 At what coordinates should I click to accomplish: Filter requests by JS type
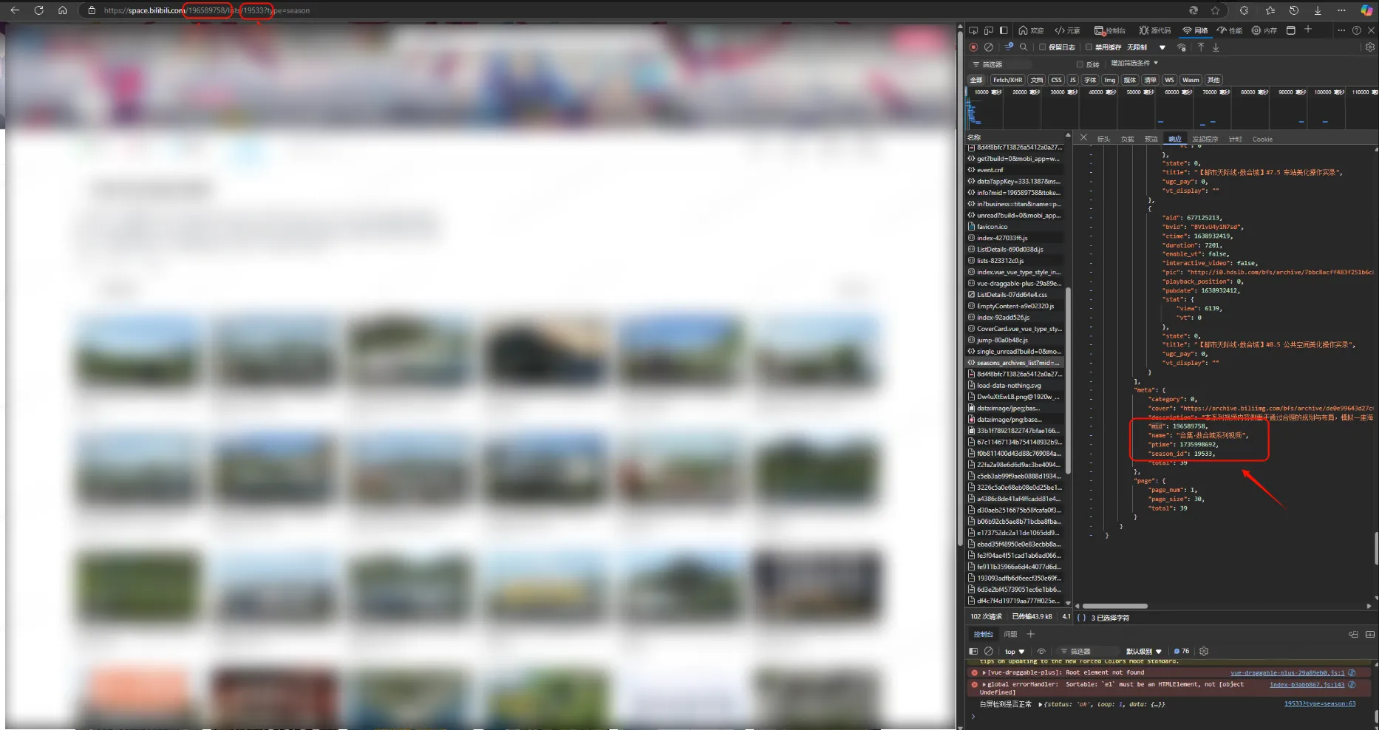click(x=1073, y=80)
